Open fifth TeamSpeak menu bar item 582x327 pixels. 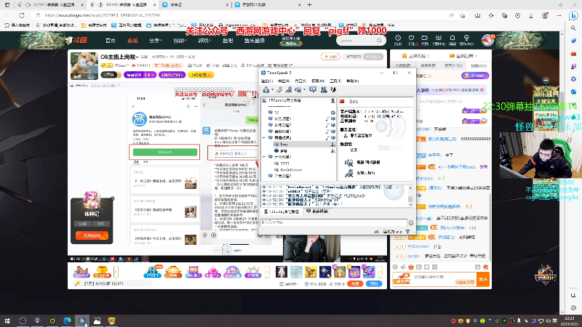[335, 81]
